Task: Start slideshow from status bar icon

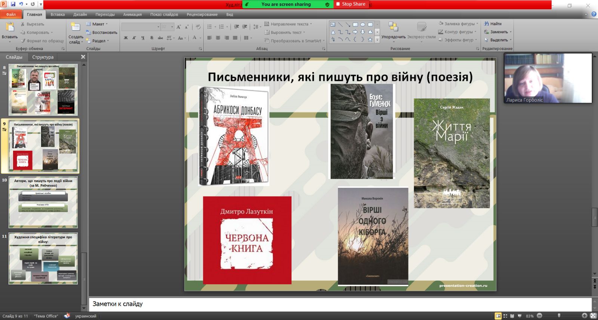Action: 520,316
